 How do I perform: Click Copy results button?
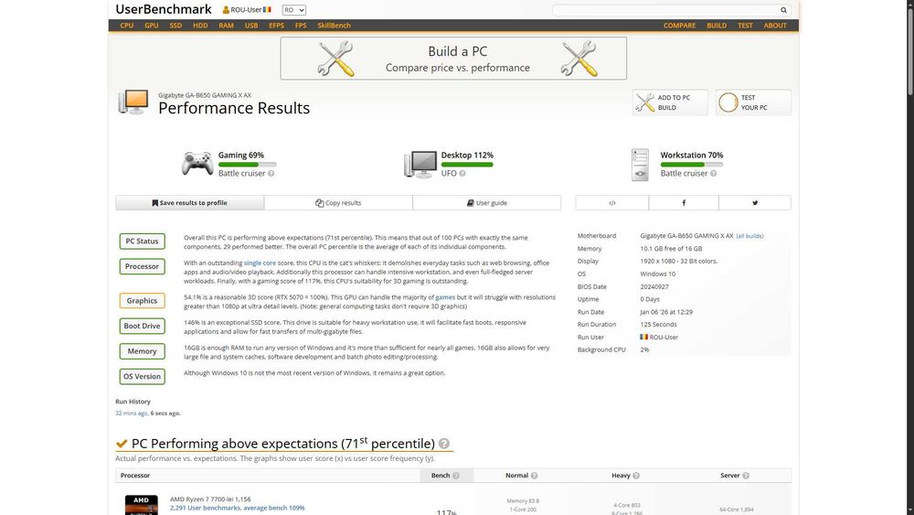(x=338, y=203)
